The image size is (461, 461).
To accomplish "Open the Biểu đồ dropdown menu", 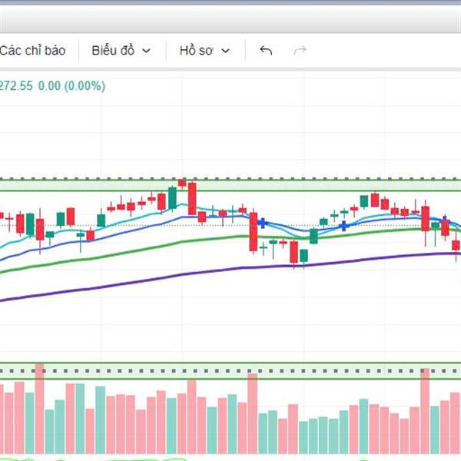I will click(x=121, y=51).
